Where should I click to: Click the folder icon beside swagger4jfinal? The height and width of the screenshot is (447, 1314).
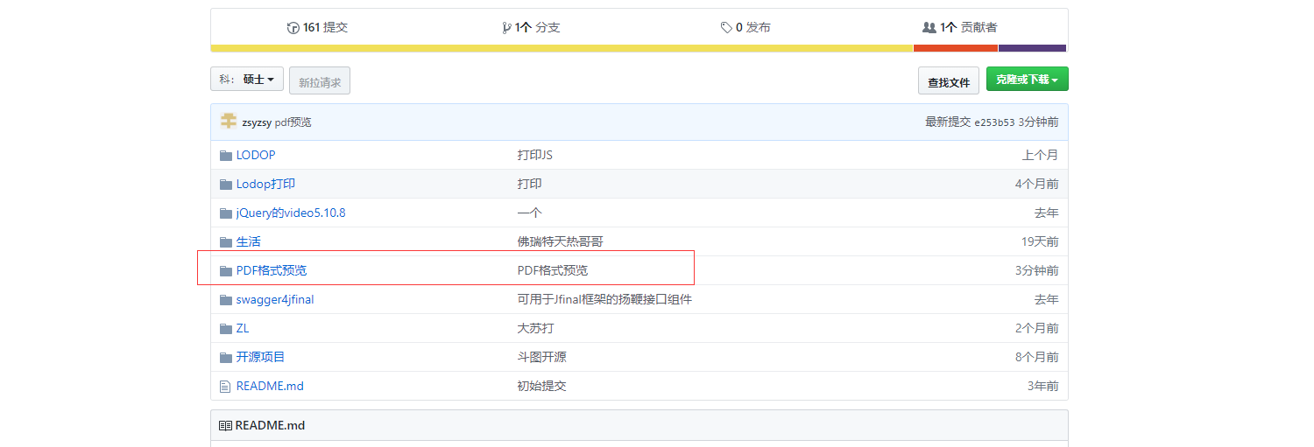pos(226,300)
